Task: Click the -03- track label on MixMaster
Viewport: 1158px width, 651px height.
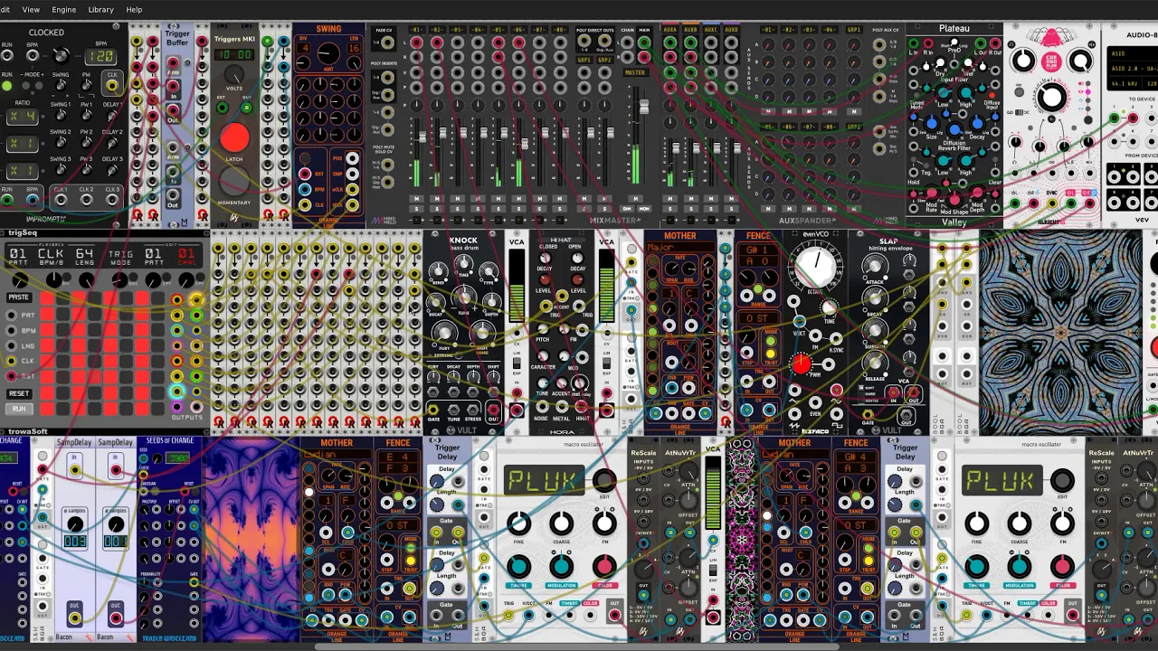Action: (457, 30)
